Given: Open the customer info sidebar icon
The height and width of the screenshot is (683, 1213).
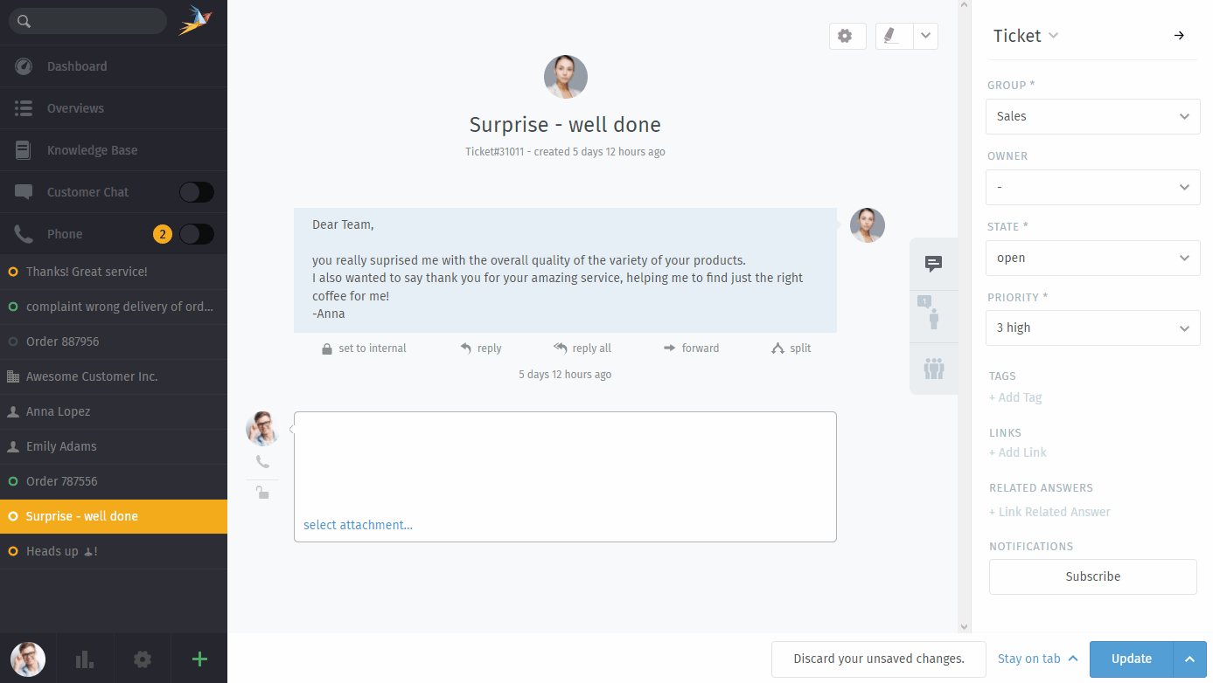Looking at the screenshot, I should point(933,314).
